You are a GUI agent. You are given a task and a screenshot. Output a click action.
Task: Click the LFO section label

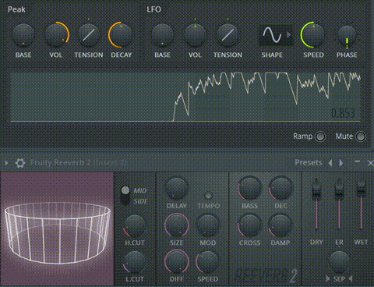point(153,9)
